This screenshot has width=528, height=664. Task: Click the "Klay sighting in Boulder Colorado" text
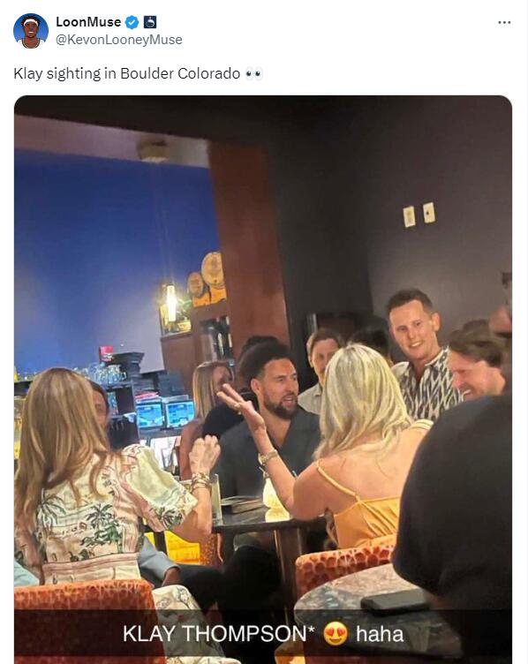(x=127, y=73)
